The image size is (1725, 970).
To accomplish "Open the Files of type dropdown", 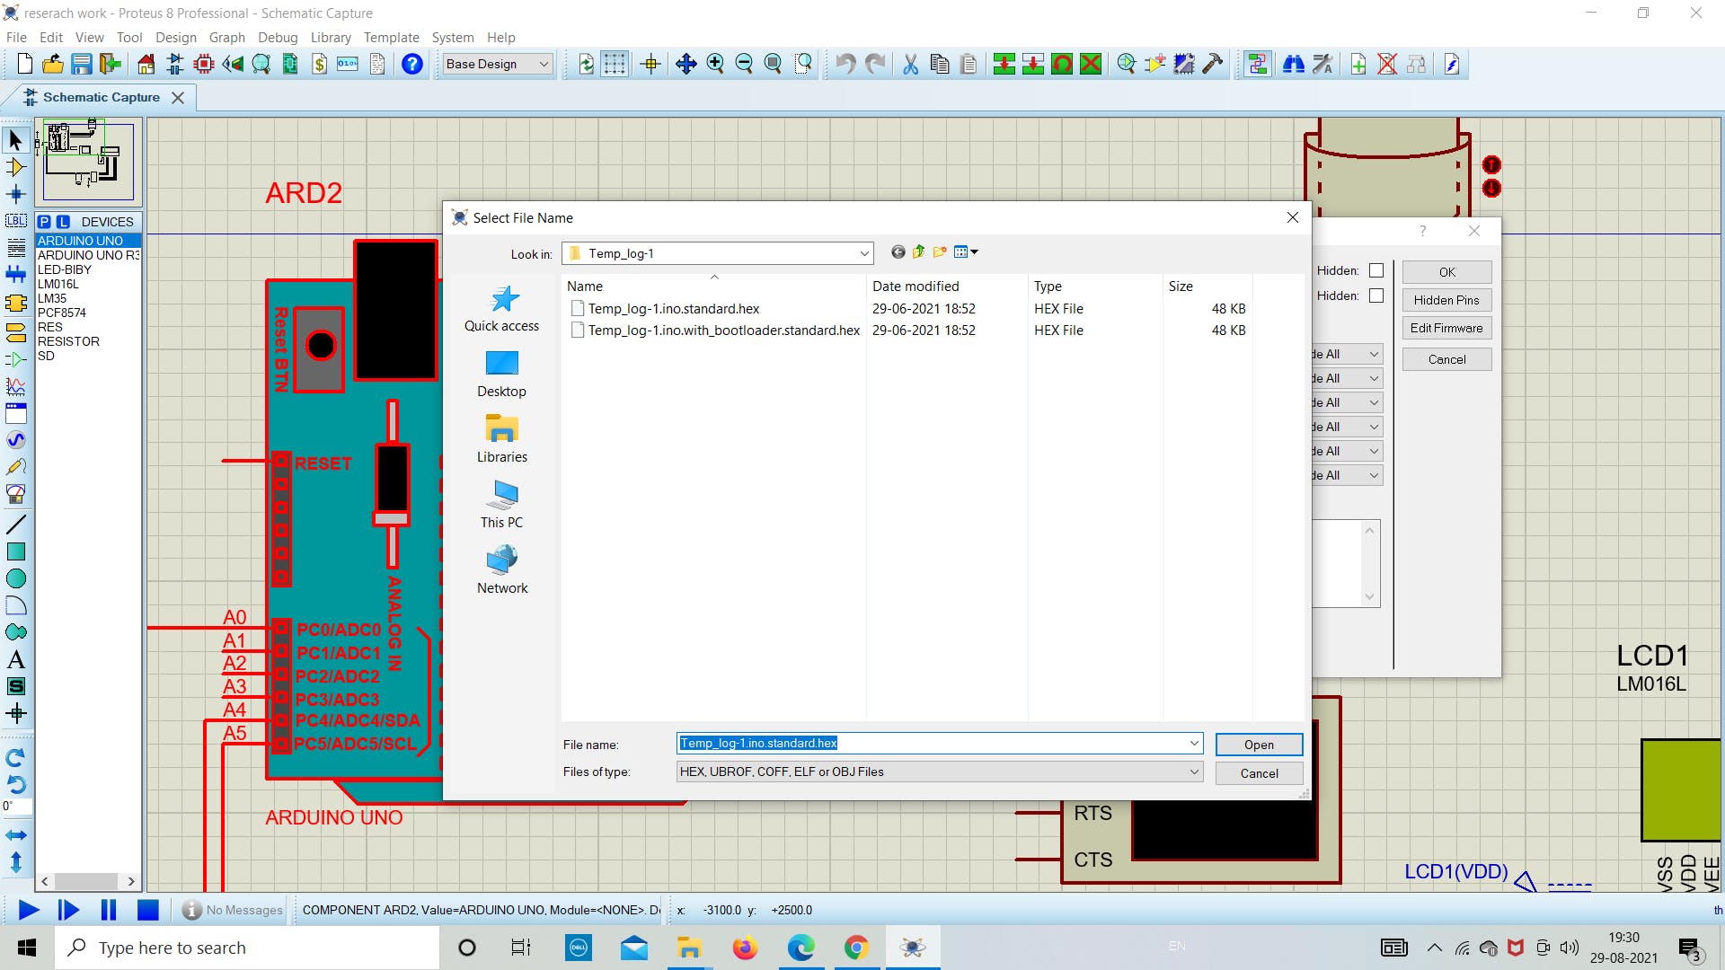I will click(x=940, y=772).
